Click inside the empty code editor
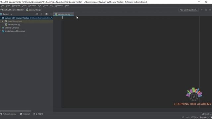 point(130,62)
